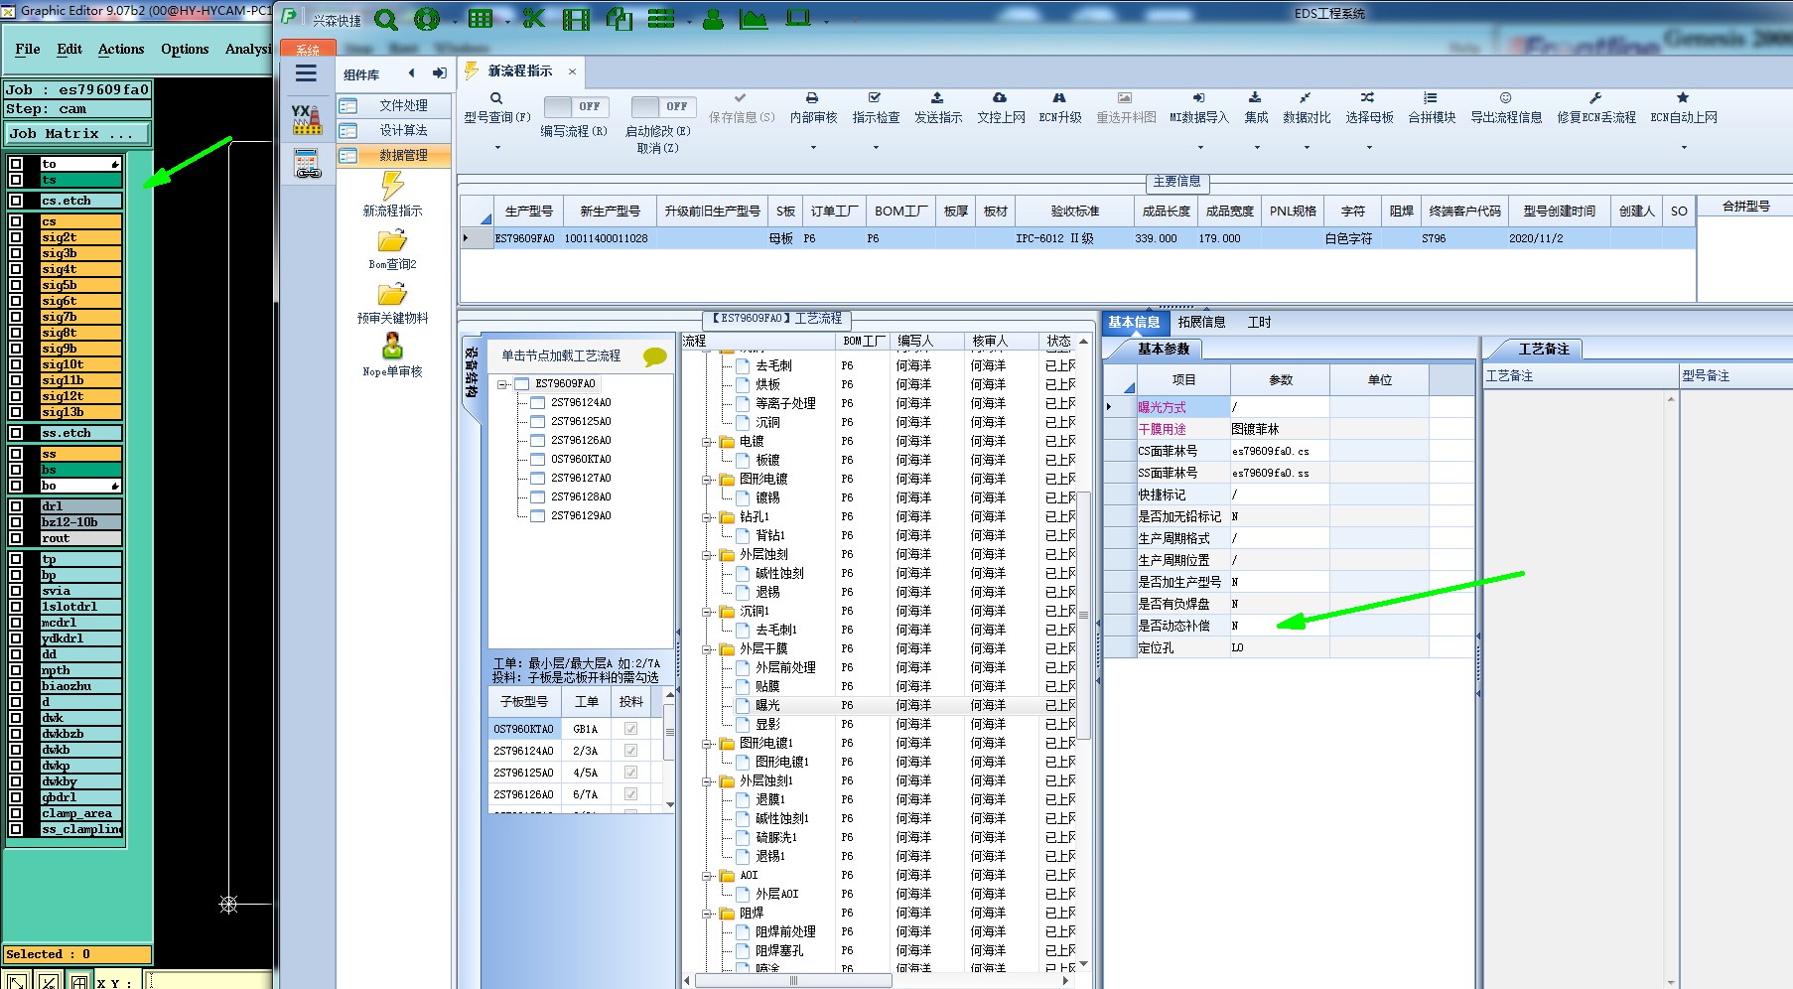Open dropdown arrow under ECN自动上网

tap(1684, 148)
